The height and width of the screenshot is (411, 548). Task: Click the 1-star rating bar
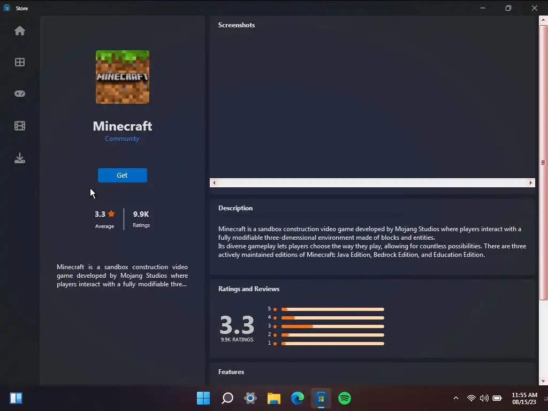333,344
